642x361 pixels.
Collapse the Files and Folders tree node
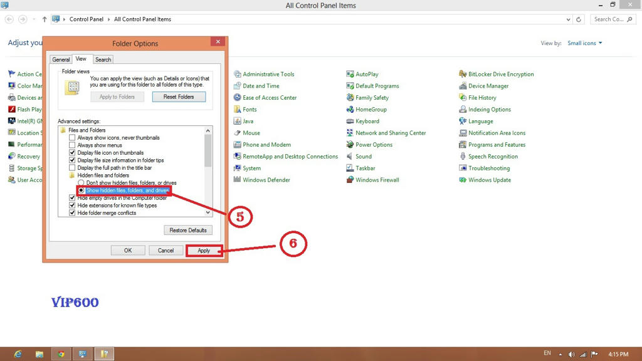(63, 130)
